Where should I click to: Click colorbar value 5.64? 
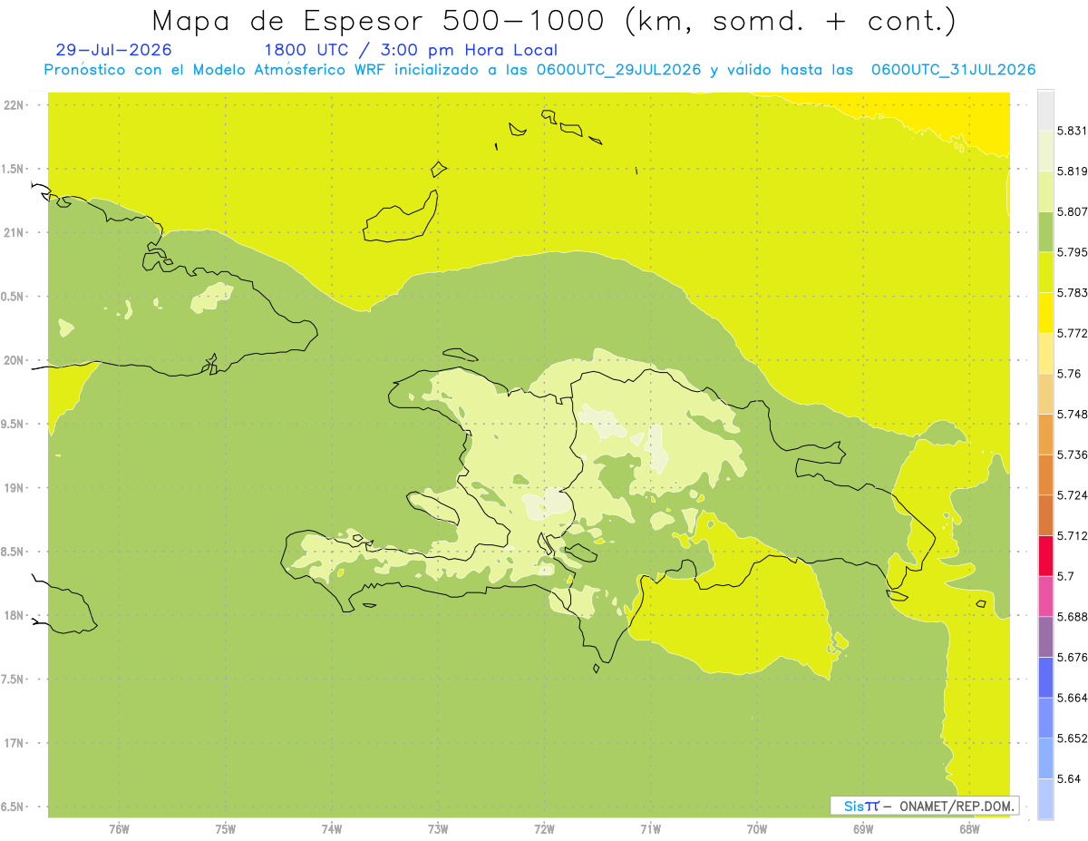[1069, 779]
